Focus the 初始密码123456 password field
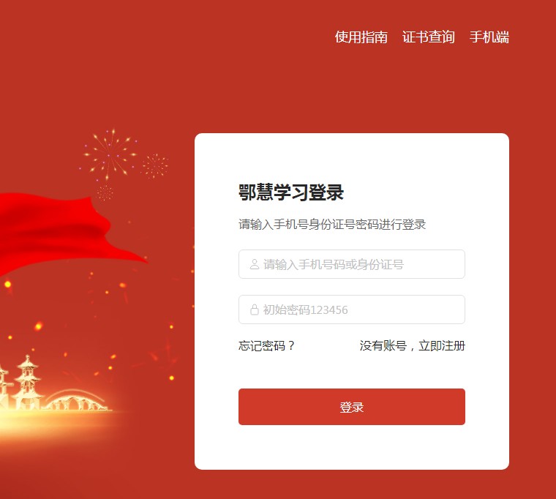The height and width of the screenshot is (499, 556). point(351,309)
